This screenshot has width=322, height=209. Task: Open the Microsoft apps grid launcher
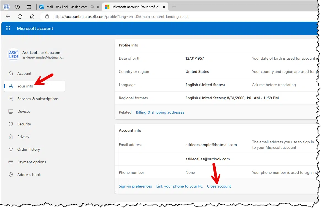pyautogui.click(x=8, y=28)
